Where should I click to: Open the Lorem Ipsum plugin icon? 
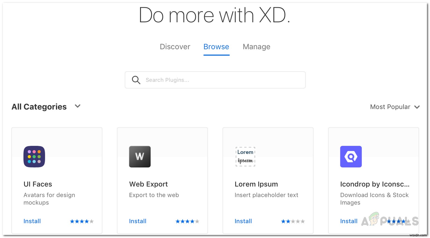[x=245, y=156]
